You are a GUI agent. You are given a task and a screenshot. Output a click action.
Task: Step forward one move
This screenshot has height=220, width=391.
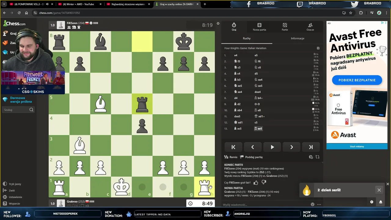click(x=291, y=147)
